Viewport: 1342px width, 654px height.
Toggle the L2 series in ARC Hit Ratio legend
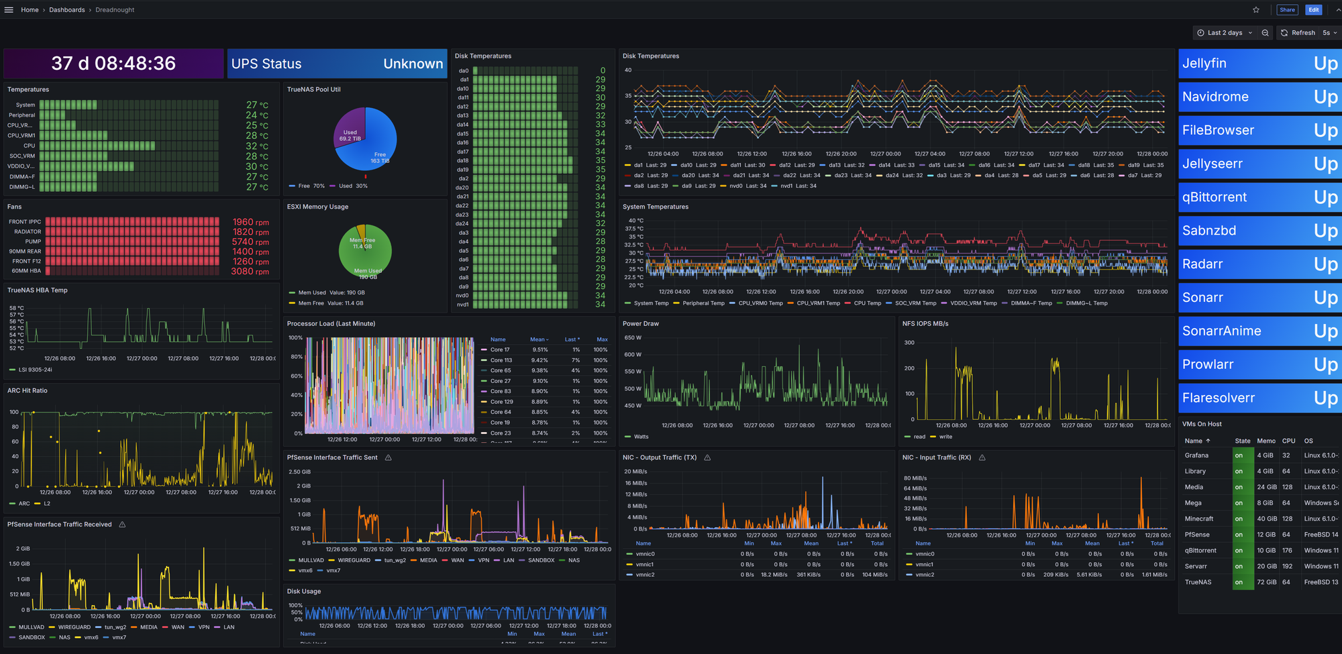(x=47, y=504)
